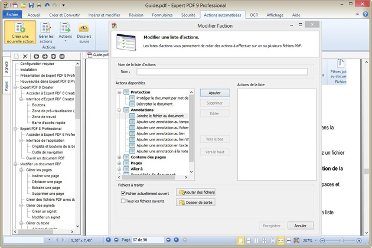Switch to the OCR tab

coord(254,15)
